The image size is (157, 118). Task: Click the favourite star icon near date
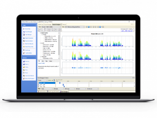point(134,30)
